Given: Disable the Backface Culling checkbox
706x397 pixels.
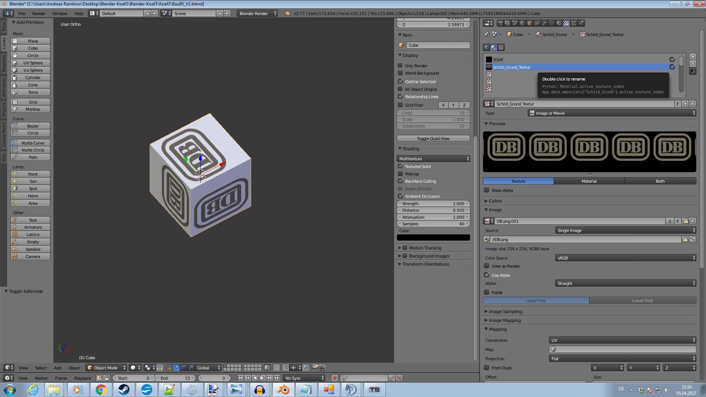Looking at the screenshot, I should [x=400, y=181].
